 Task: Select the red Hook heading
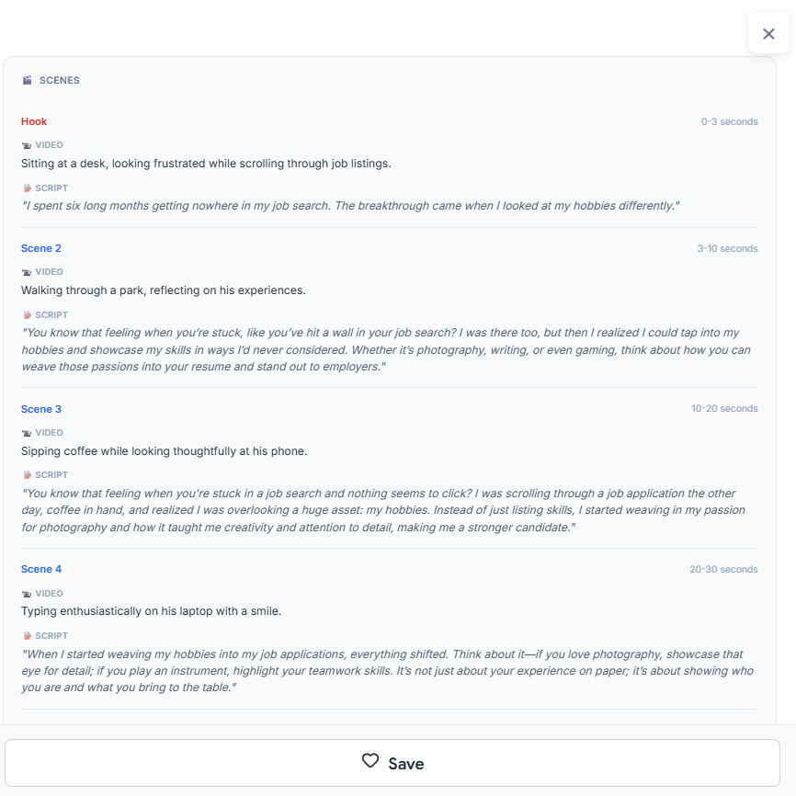[x=34, y=121]
